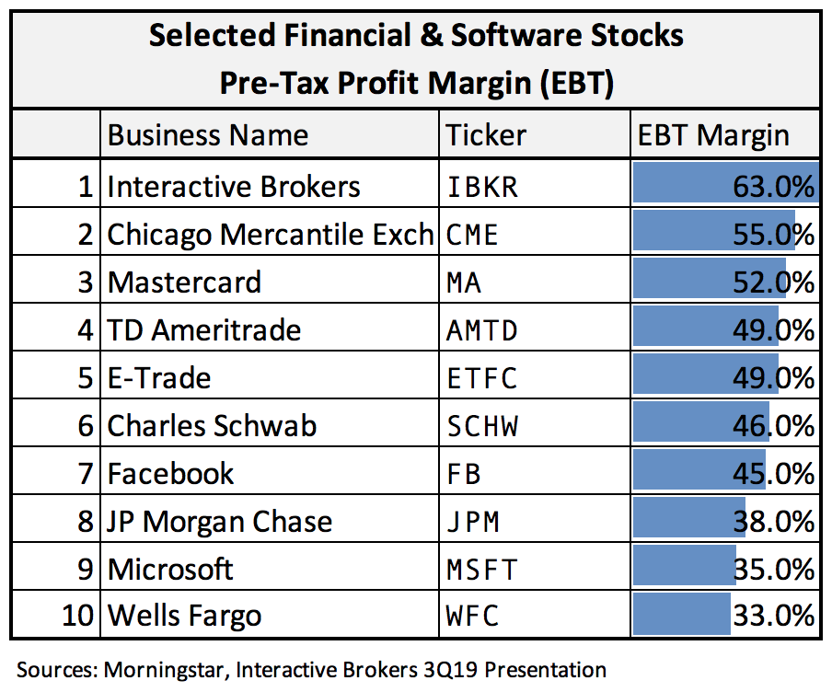Select the 63.0% EBT margin bar

(x=725, y=182)
